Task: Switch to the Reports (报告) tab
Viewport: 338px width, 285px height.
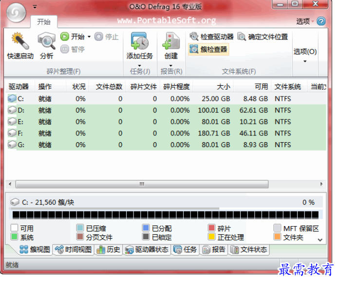Action: tap(214, 249)
